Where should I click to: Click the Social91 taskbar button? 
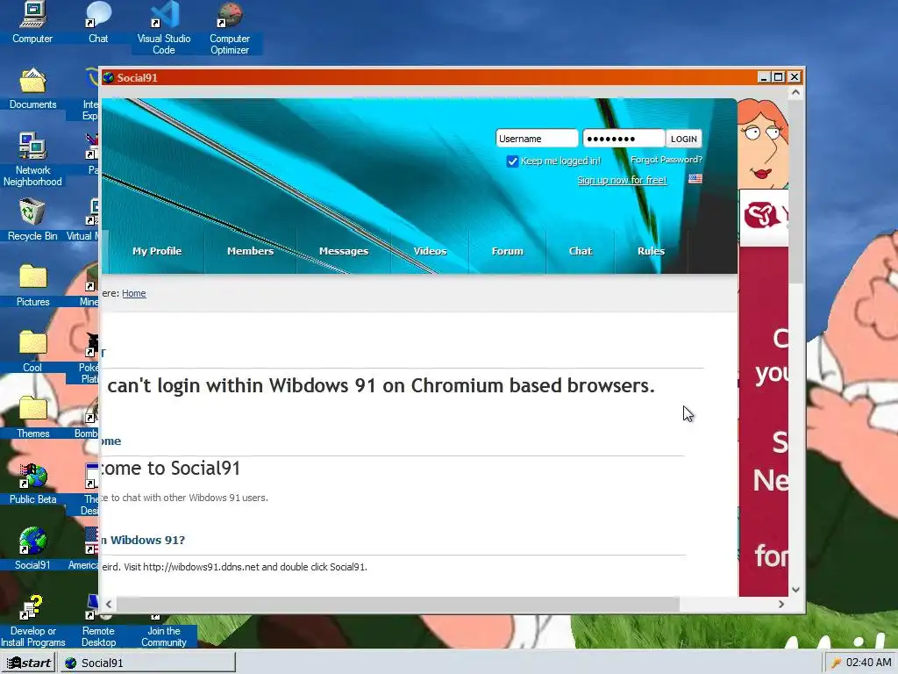click(147, 663)
